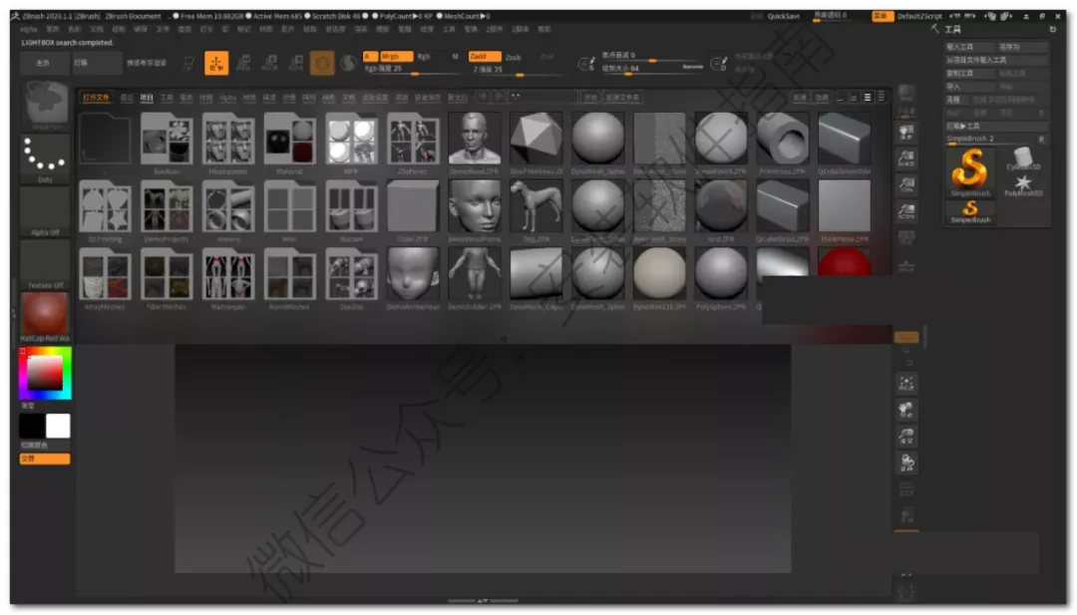The image size is (1077, 615).
Task: Pick a color in the color picker square
Action: (45, 373)
